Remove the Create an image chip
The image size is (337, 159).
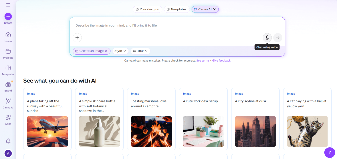click(x=106, y=51)
